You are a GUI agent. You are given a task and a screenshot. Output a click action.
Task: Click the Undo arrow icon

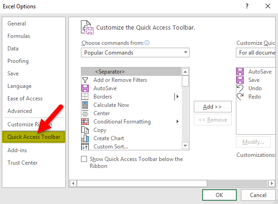pyautogui.click(x=240, y=88)
